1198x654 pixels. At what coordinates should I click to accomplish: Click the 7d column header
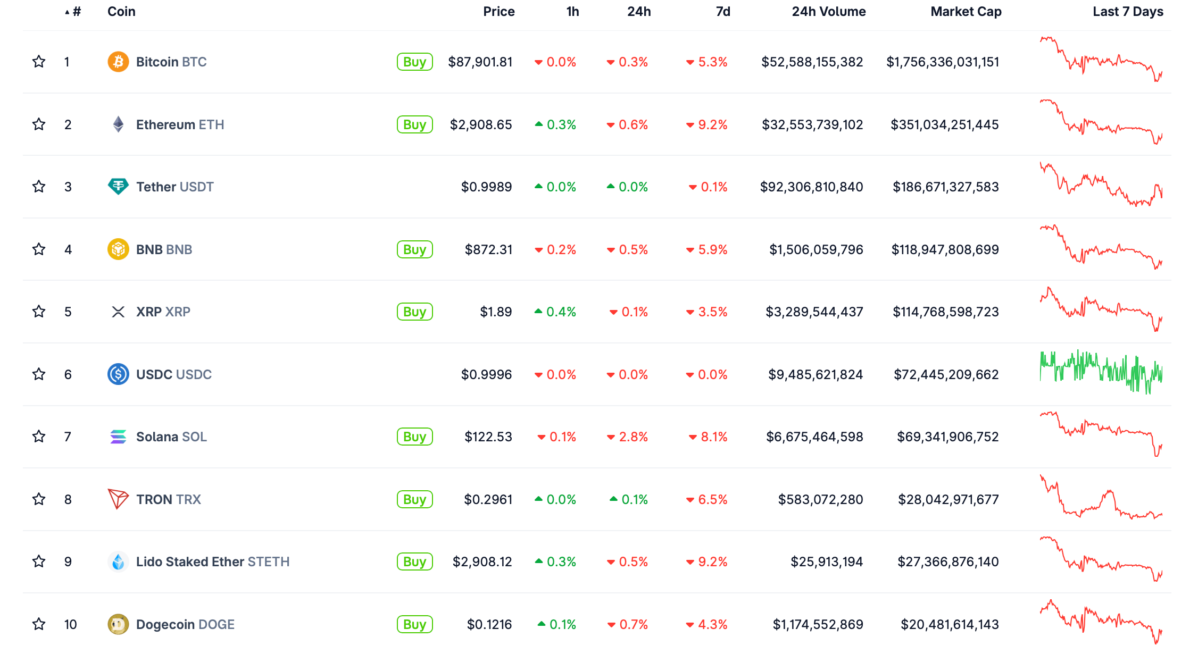coord(722,12)
